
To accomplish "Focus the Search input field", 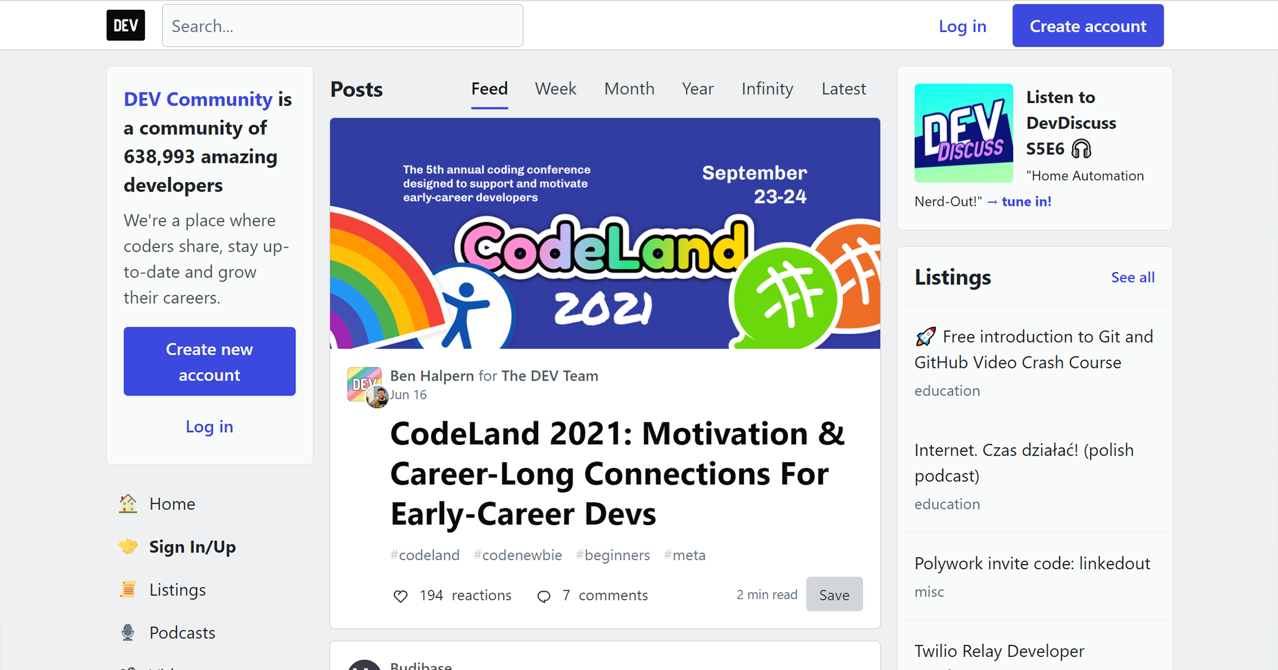I will click(342, 26).
